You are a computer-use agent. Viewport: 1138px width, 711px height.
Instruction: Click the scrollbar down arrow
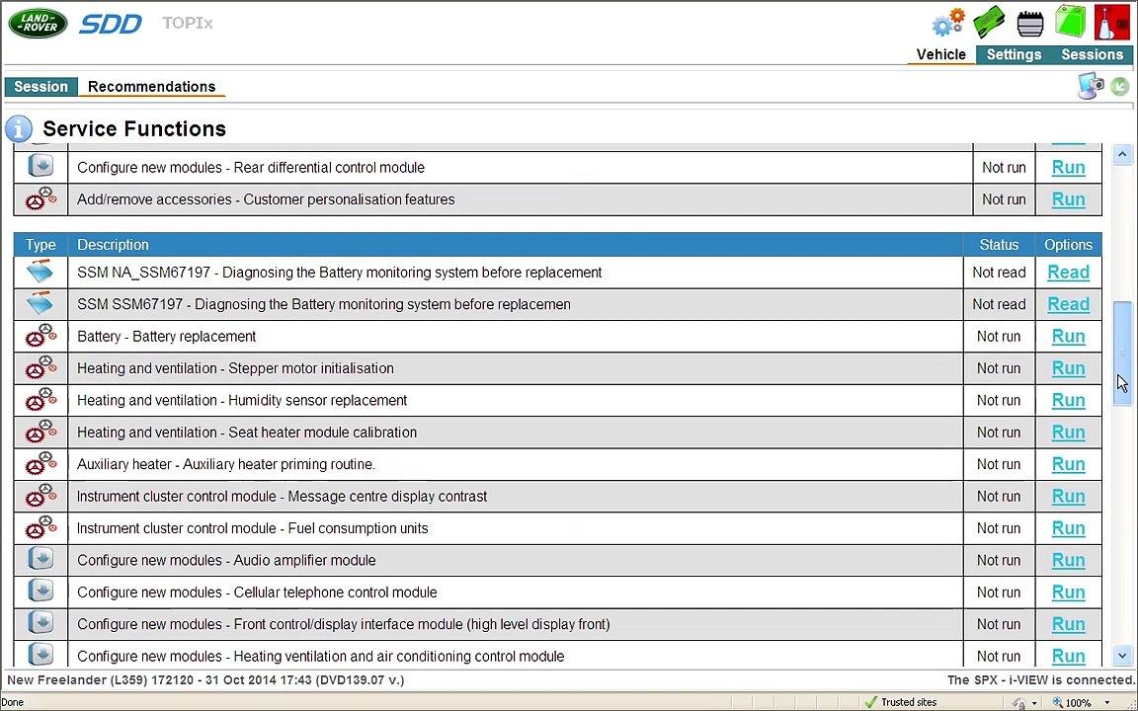pyautogui.click(x=1123, y=657)
